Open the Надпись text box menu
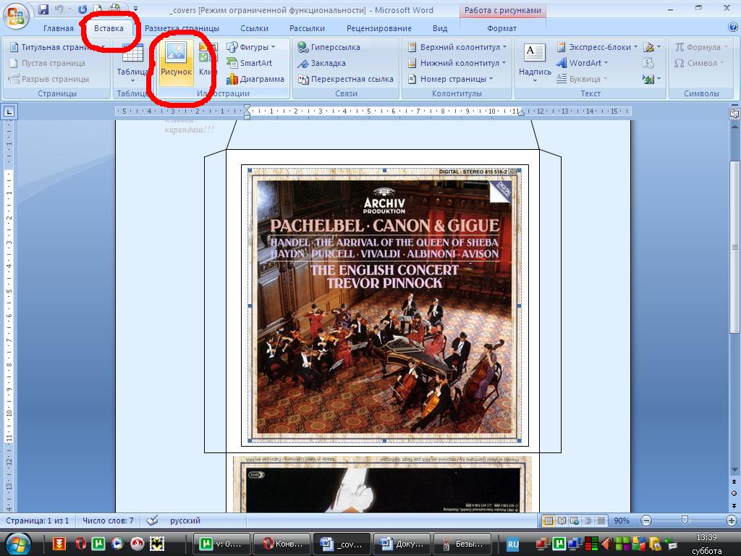 [535, 64]
